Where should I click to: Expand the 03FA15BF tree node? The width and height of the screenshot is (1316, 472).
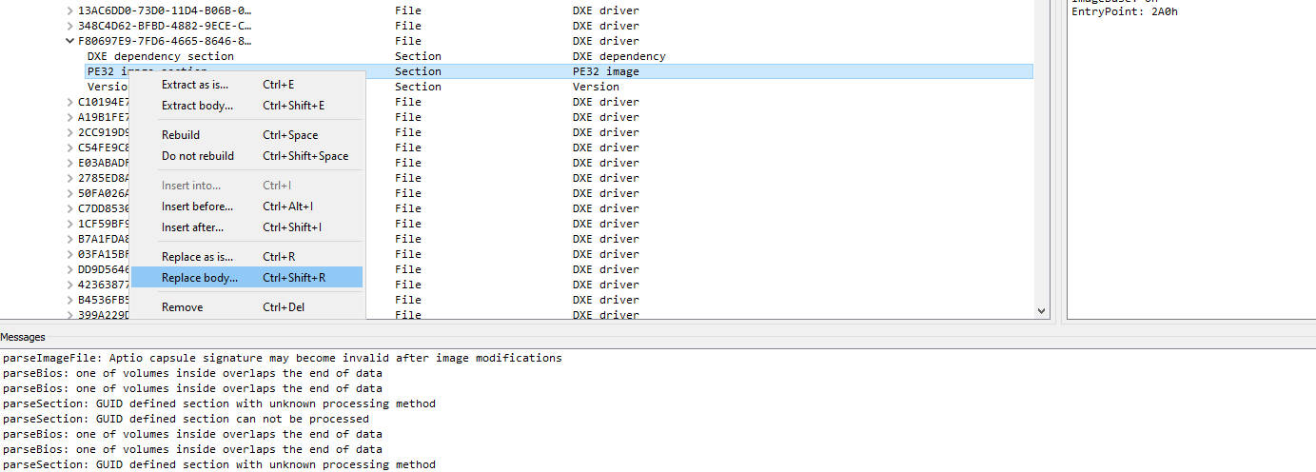pyautogui.click(x=70, y=254)
